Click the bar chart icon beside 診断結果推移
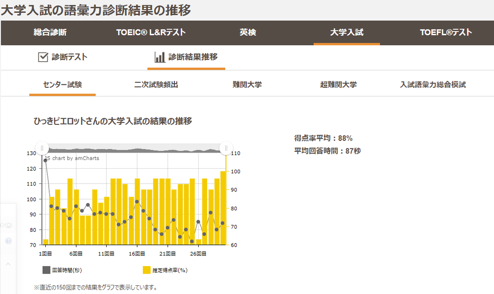 pos(160,57)
